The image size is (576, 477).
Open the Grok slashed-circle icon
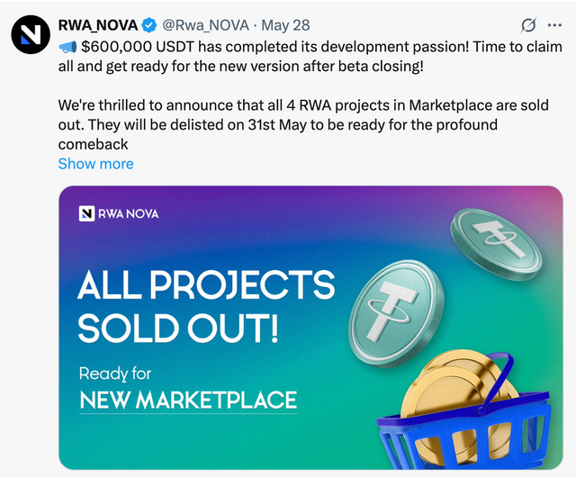click(x=528, y=25)
